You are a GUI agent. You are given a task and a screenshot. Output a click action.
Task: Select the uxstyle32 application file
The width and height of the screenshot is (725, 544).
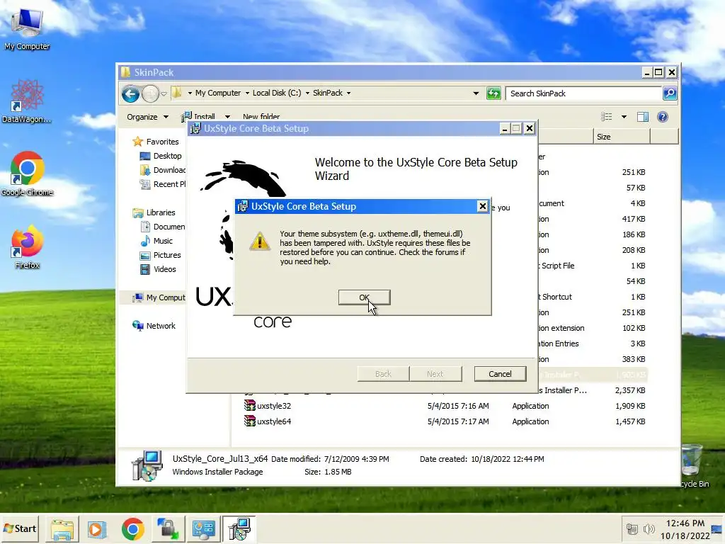274,406
